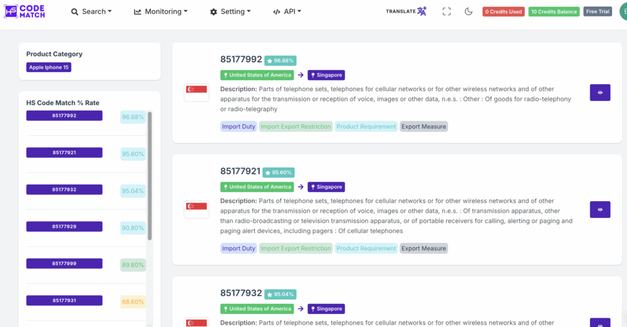Toggle dark mode with moon icon
Image resolution: width=627 pixels, height=327 pixels.
tap(468, 12)
